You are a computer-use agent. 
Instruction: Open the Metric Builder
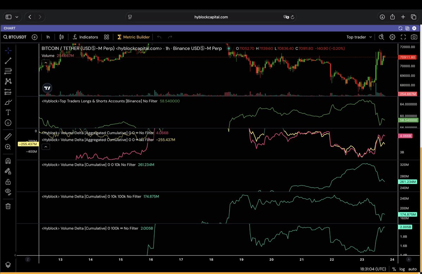coord(133,37)
